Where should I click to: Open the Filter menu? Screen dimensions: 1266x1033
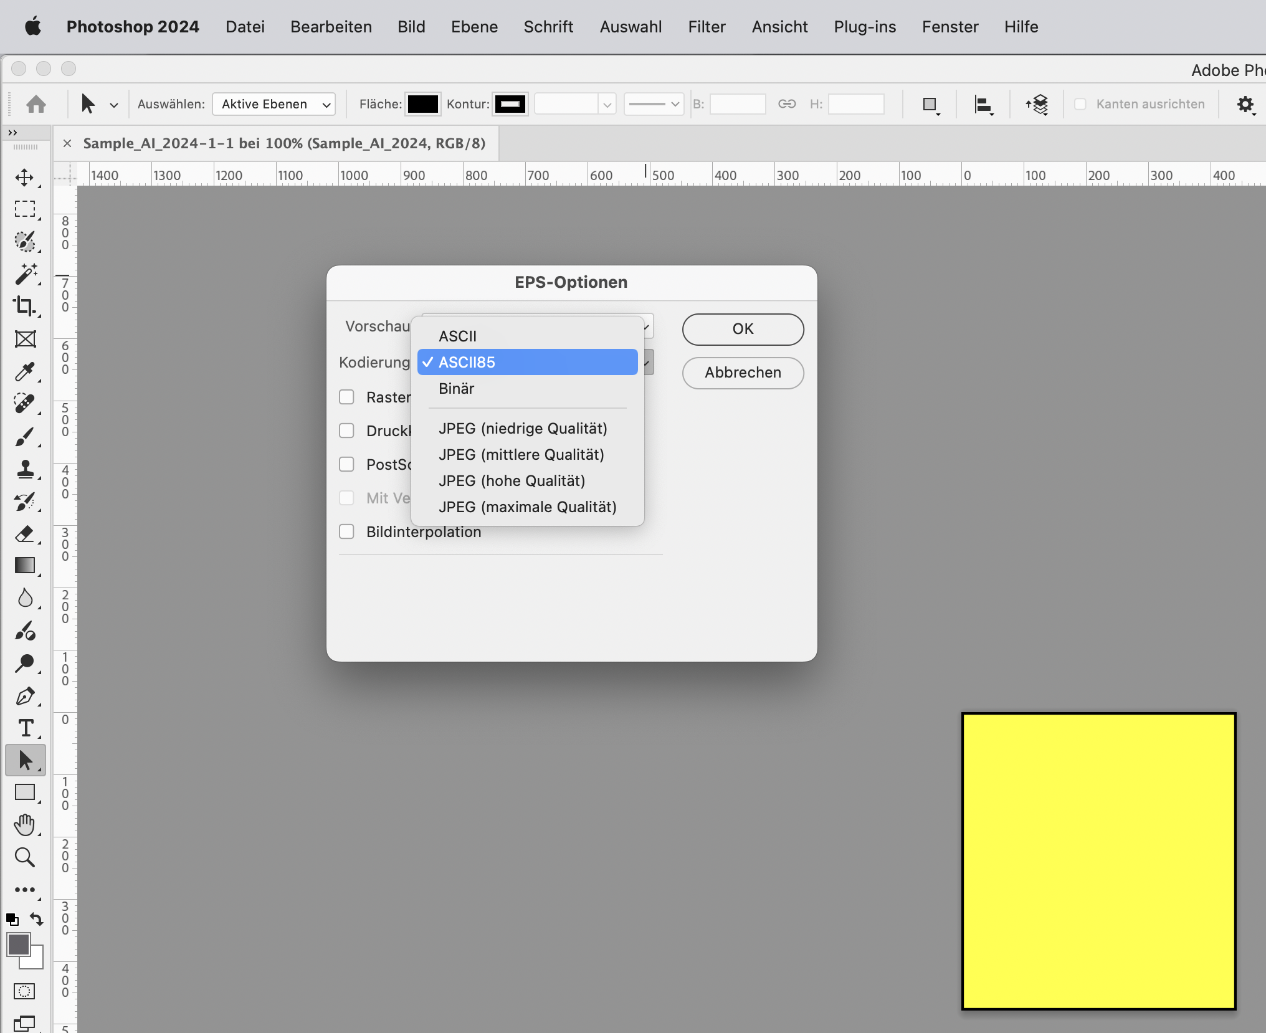pyautogui.click(x=707, y=27)
